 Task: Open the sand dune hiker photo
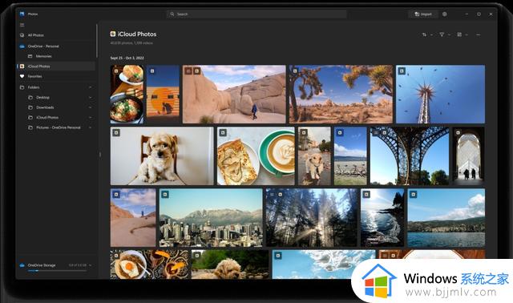[x=133, y=217]
